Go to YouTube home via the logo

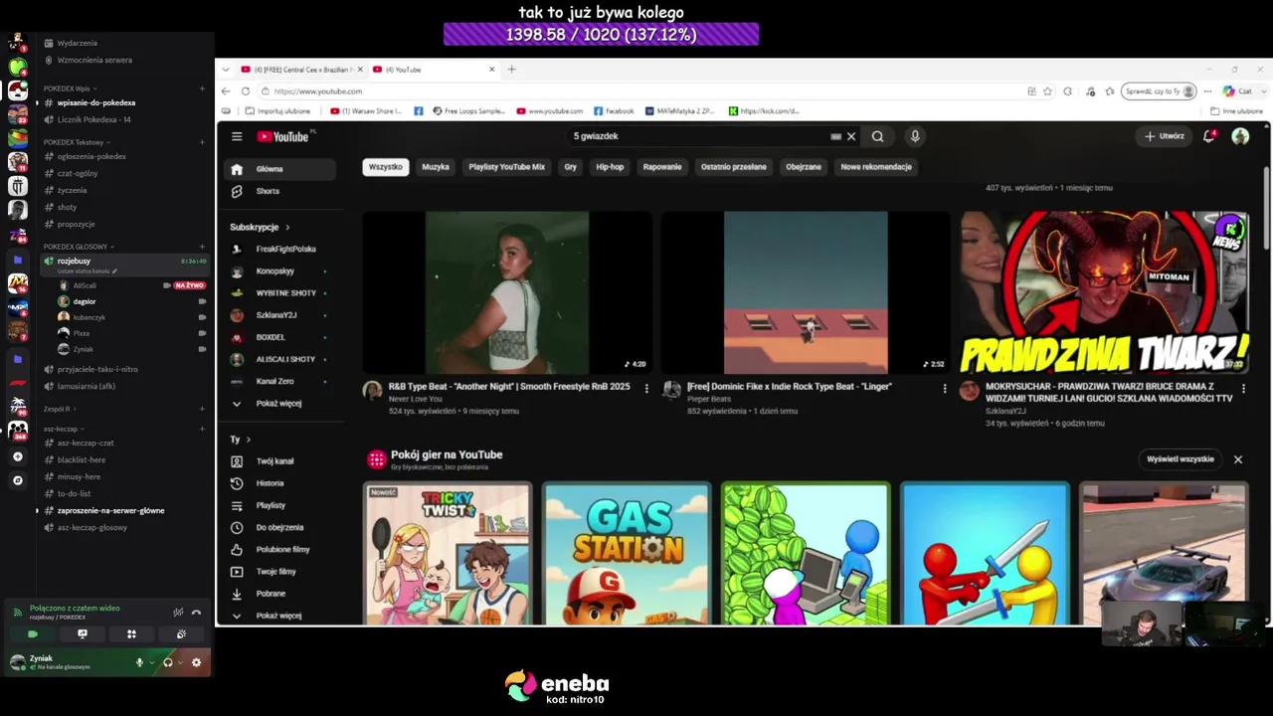click(284, 136)
